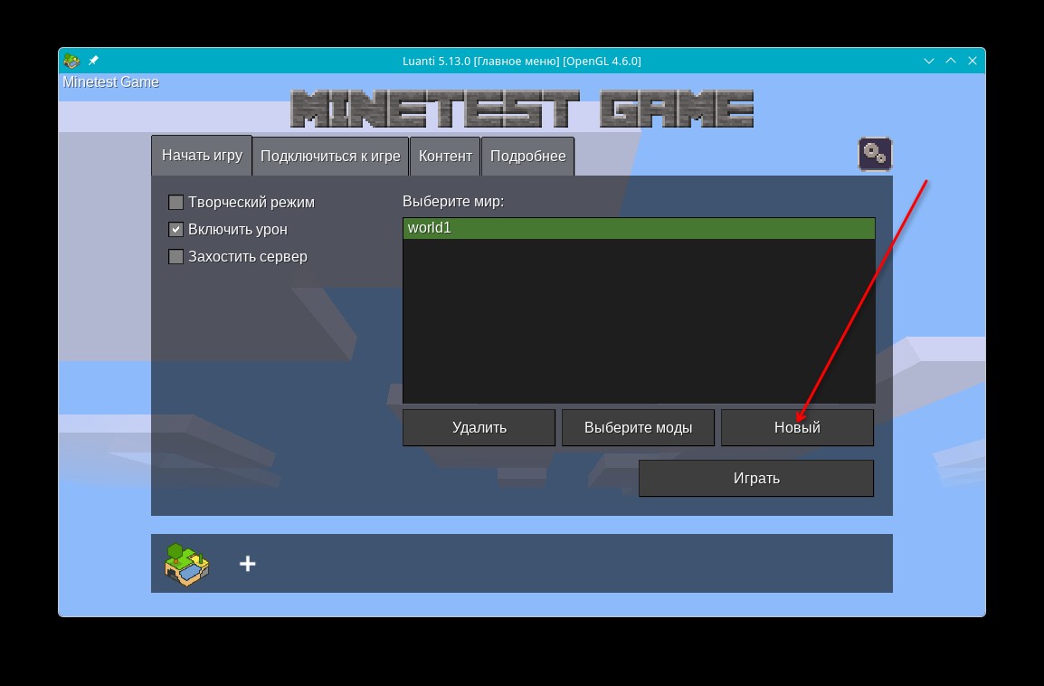Click the Выберите моды button
The width and height of the screenshot is (1044, 686).
click(638, 427)
